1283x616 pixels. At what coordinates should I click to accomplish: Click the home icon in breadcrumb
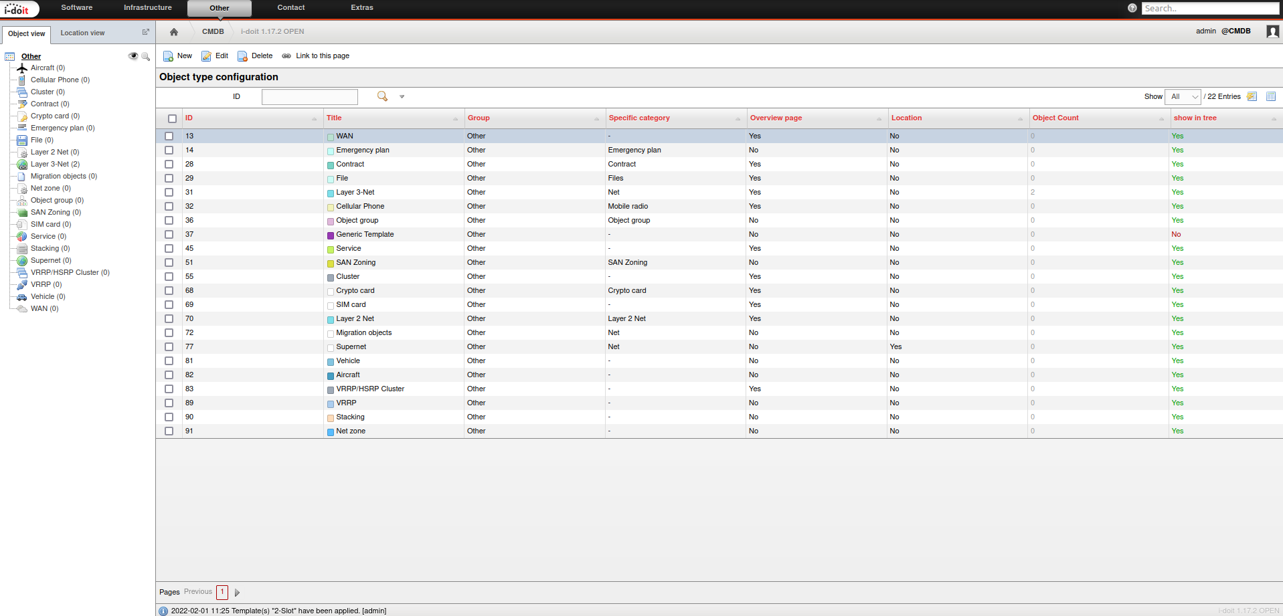click(174, 32)
